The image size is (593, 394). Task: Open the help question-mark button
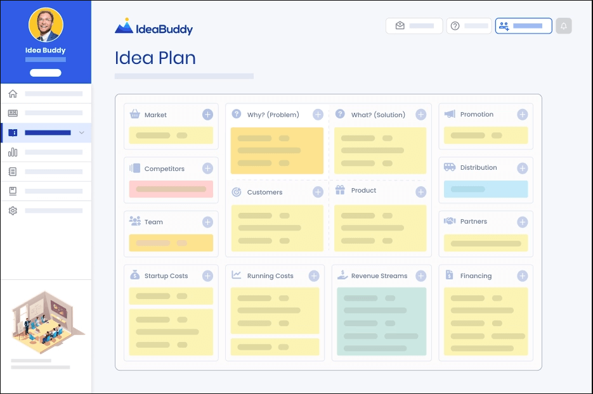[469, 26]
